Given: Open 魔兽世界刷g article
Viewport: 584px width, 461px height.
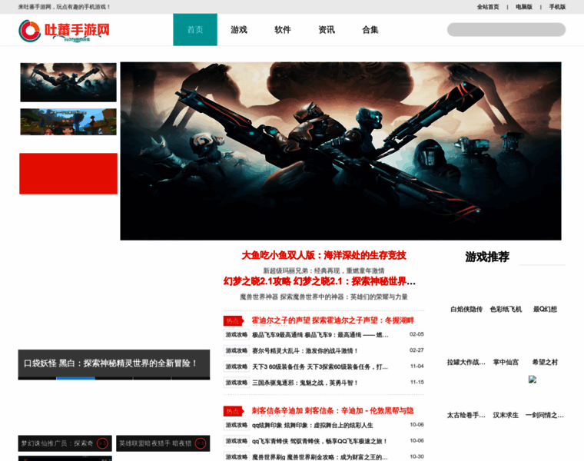Looking at the screenshot, I should [x=320, y=457].
